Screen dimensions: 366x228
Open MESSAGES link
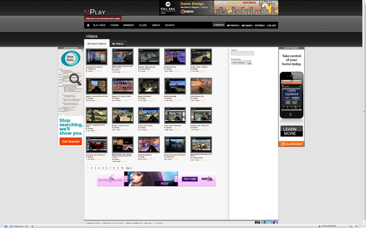click(247, 25)
